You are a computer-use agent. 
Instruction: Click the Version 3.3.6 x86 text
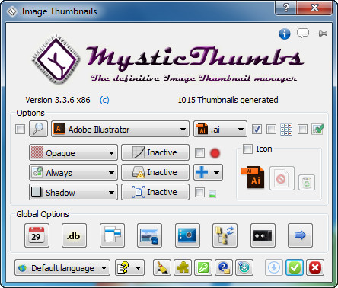[x=58, y=100]
